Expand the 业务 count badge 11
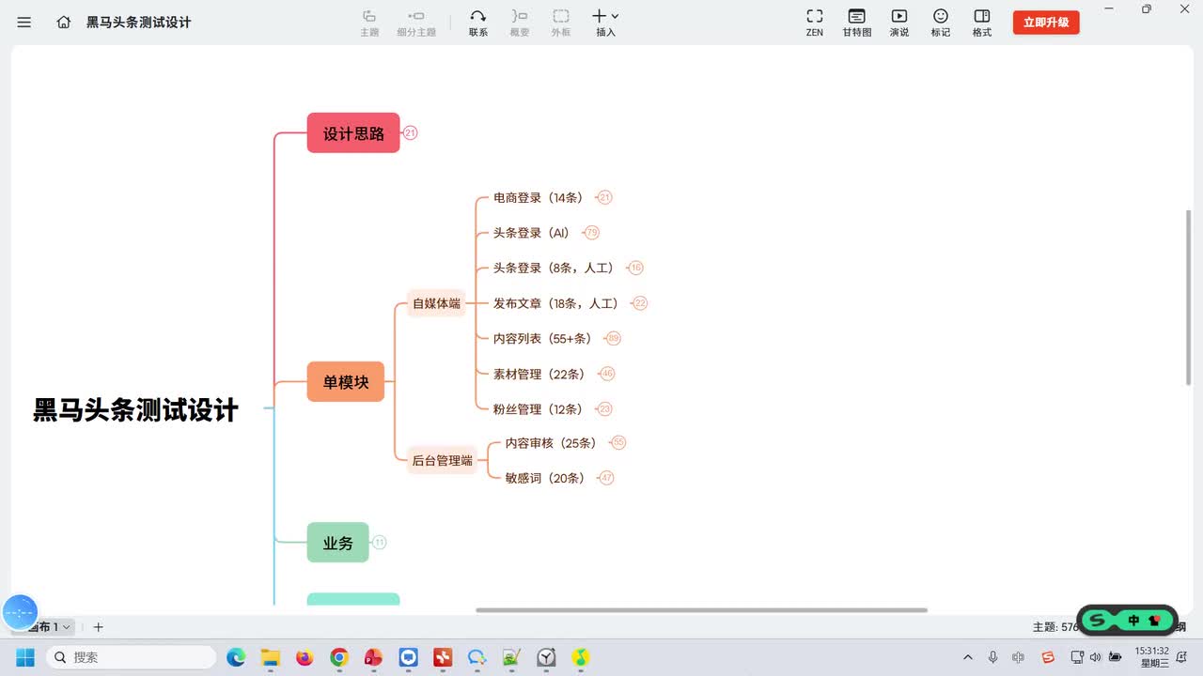 point(380,543)
